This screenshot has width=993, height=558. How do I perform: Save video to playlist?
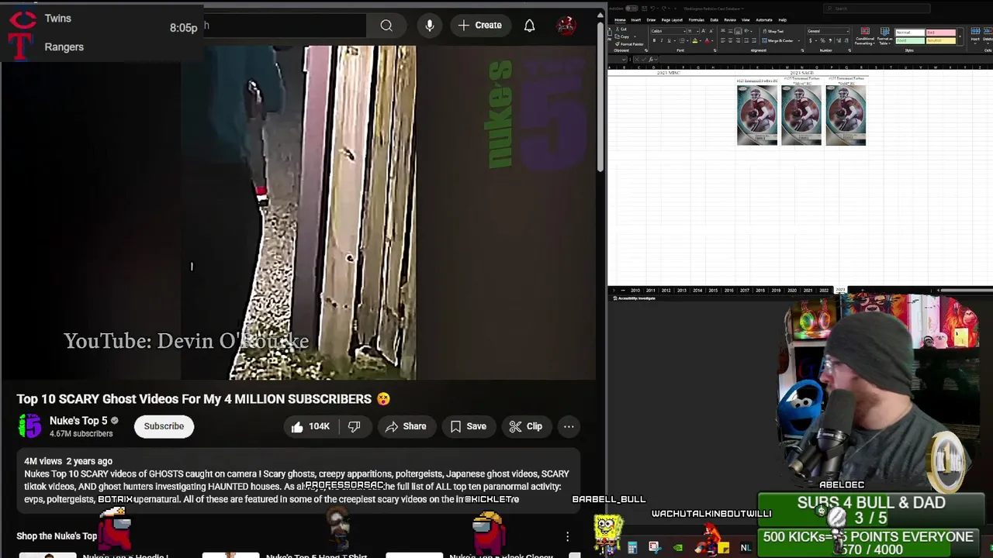[x=469, y=426]
